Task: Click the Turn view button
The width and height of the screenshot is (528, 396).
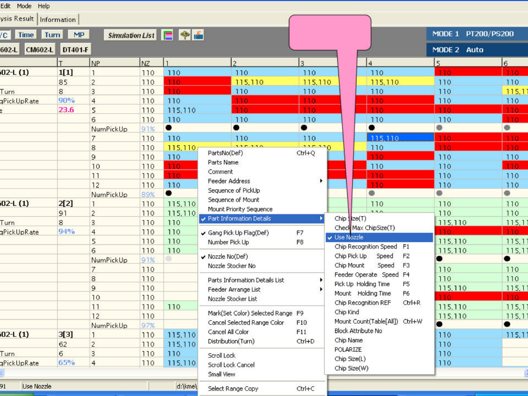Action: coord(52,35)
